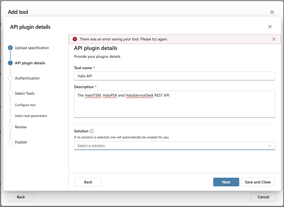
Task: Click the Configure tool sub-step circle
Action: 10,105
